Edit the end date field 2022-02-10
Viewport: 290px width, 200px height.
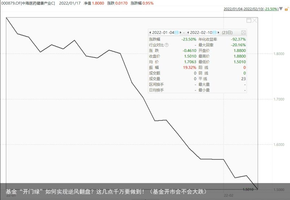pyautogui.click(x=201, y=33)
